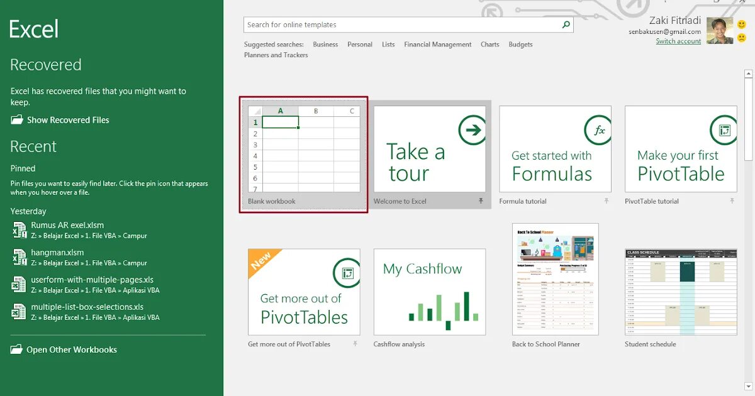Pin the Welcome to Excel template

pos(481,201)
